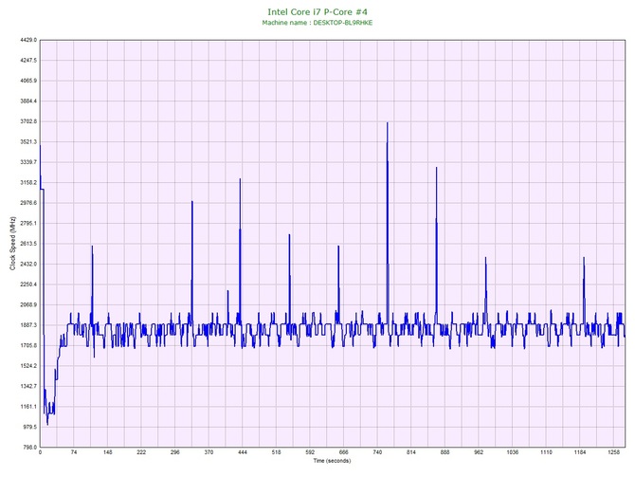The image size is (635, 477).
Task: Click the y-axis value 2613.5
Action: [x=28, y=244]
